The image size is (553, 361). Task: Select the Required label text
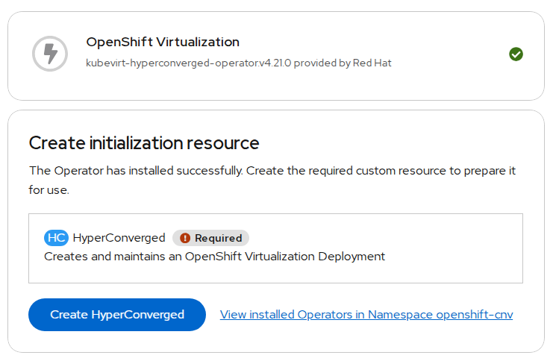pyautogui.click(x=218, y=239)
